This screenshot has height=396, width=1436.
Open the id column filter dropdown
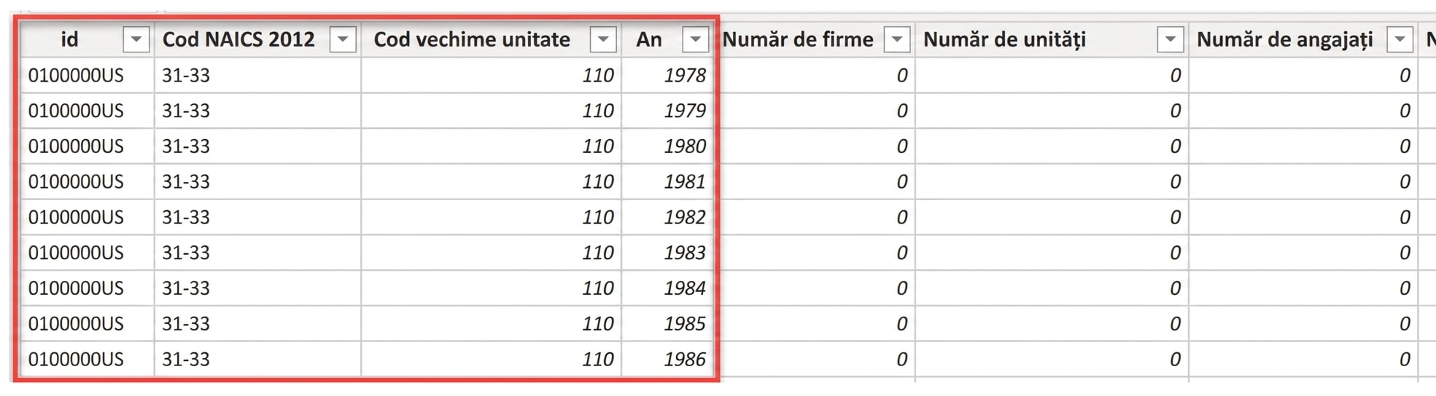[x=136, y=39]
